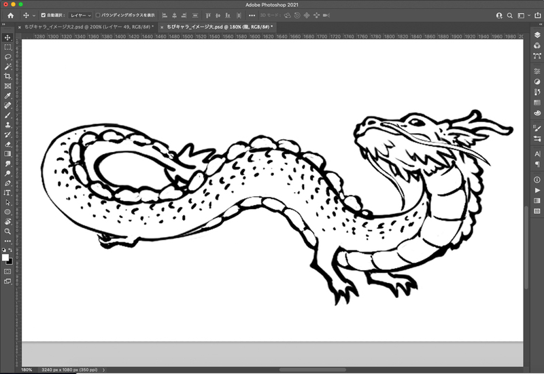Open the Layers panel icon
Image resolution: width=544 pixels, height=374 pixels.
tap(537, 35)
